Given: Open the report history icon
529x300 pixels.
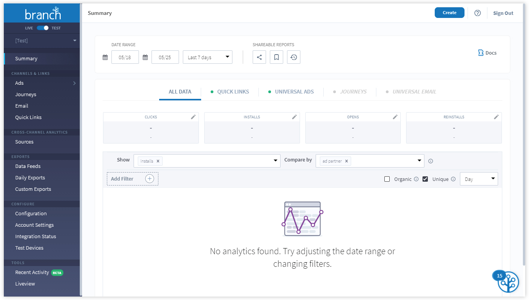Looking at the screenshot, I should pyautogui.click(x=294, y=57).
